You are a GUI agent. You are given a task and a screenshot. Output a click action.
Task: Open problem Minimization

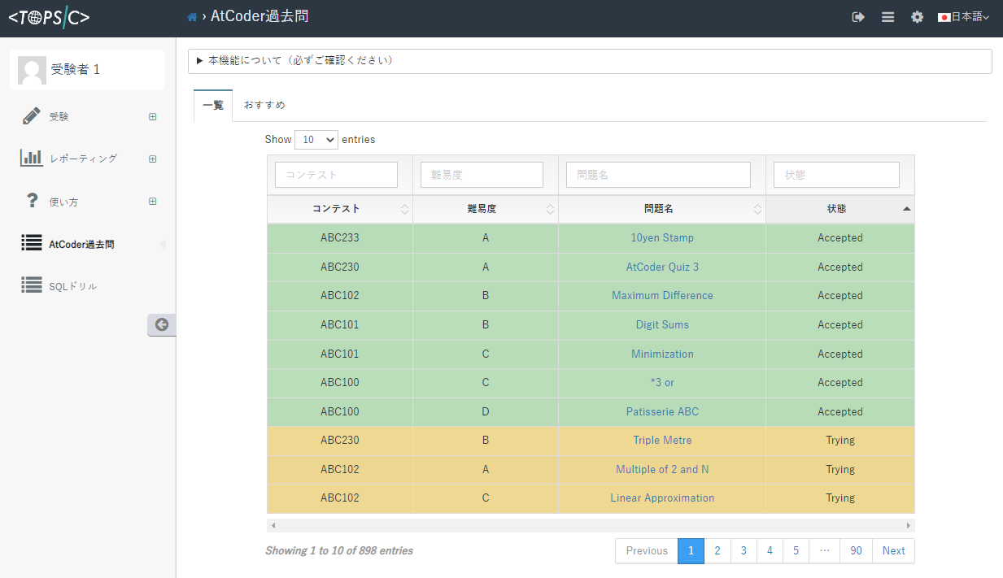(662, 354)
